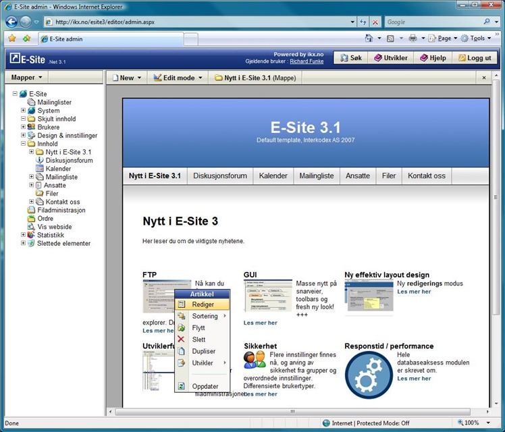Open the Sortering submenu
This screenshot has height=432, width=505.
203,316
